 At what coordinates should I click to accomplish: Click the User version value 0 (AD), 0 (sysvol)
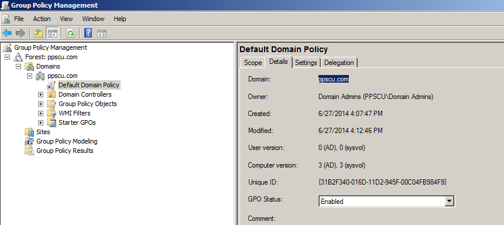point(342,148)
